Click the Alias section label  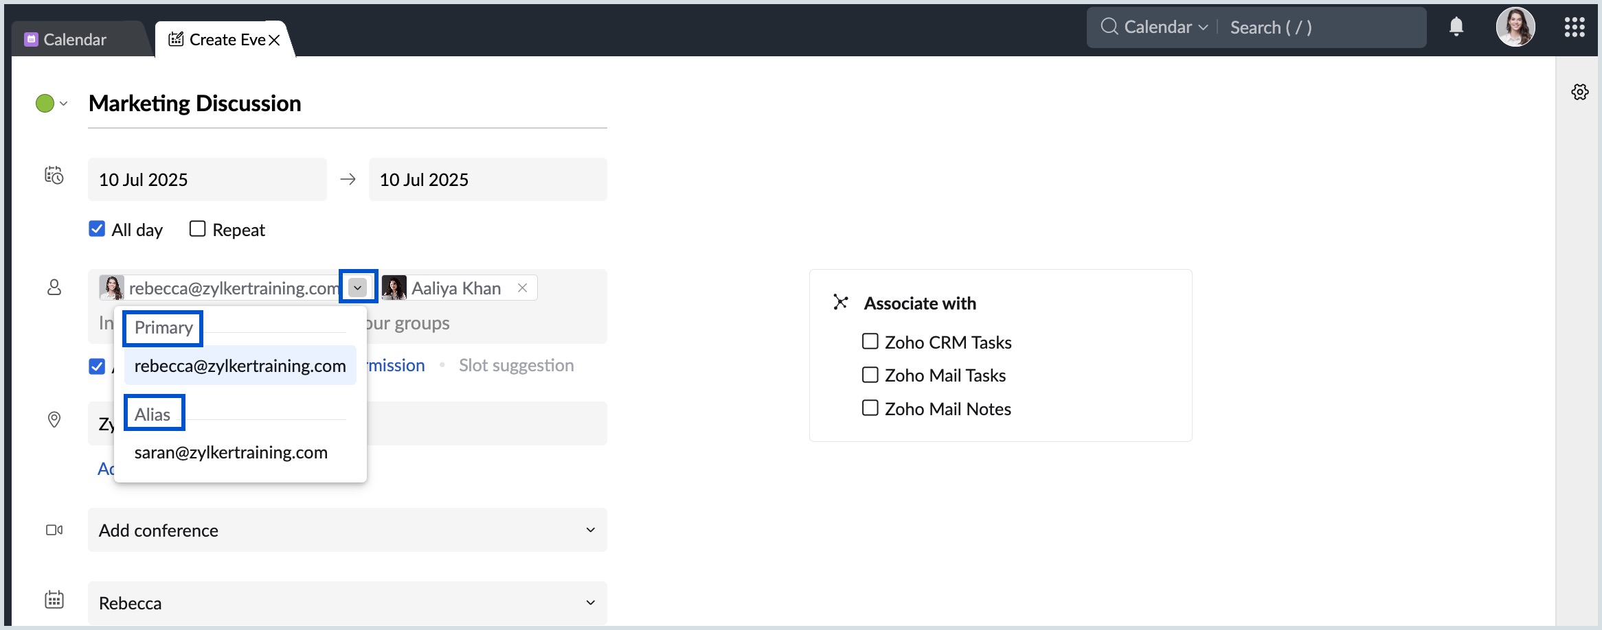(153, 415)
